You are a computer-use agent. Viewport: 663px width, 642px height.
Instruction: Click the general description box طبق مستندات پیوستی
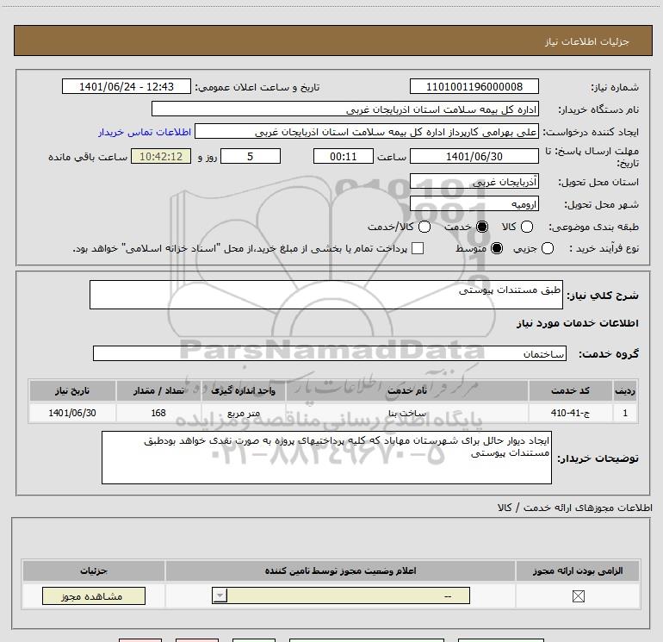[326, 295]
